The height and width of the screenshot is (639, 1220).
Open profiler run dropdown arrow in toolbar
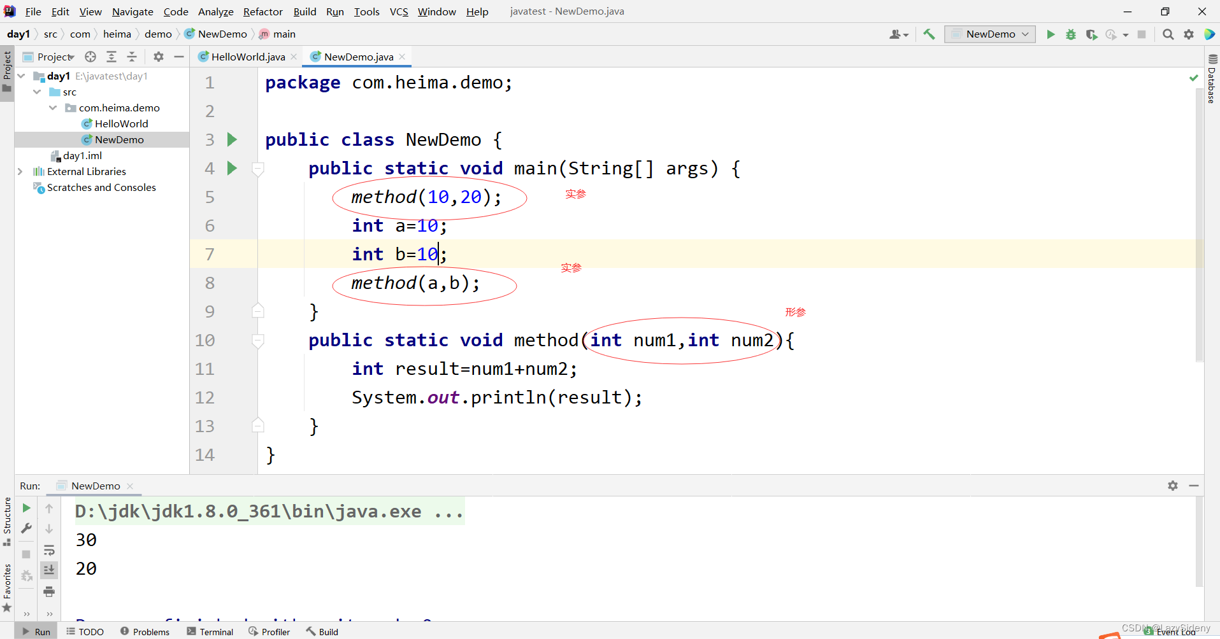tap(1126, 35)
